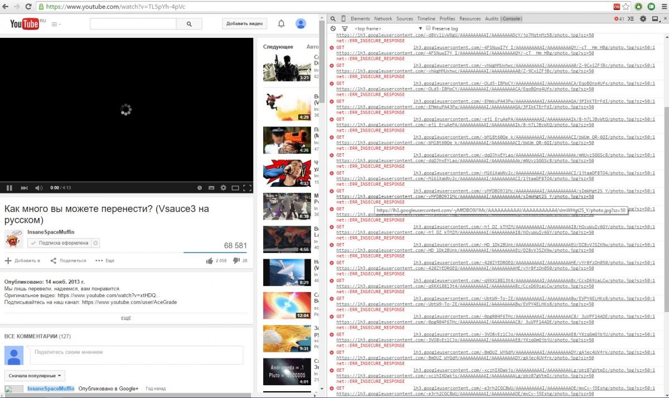Mute the video via the speaker icon

click(39, 188)
